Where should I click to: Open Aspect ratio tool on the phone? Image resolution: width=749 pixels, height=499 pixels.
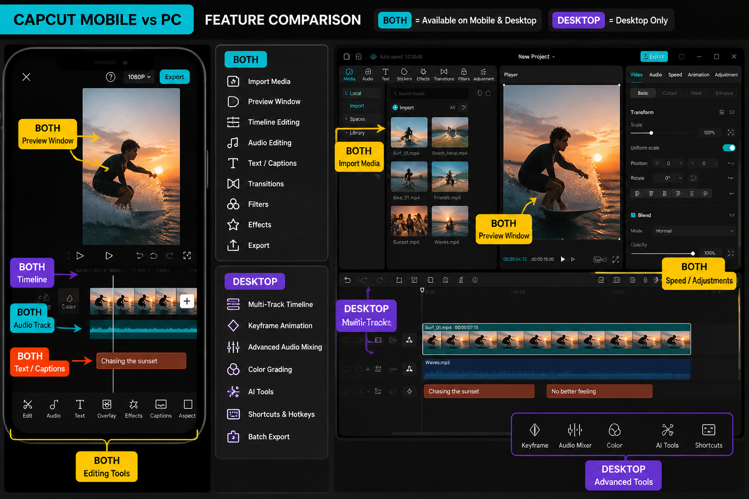tap(187, 409)
